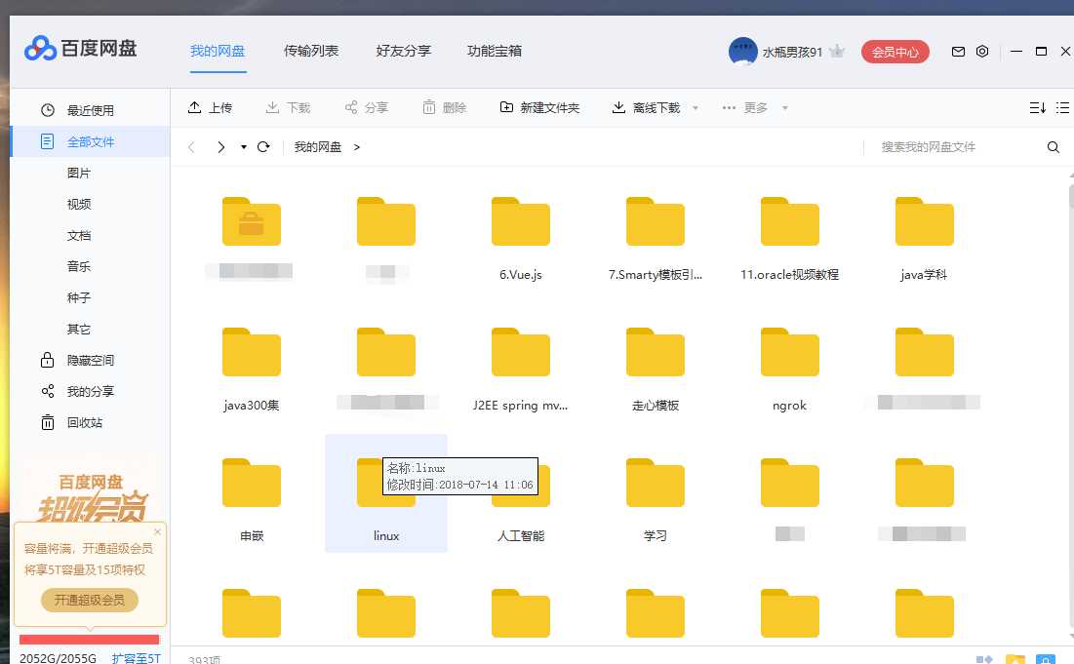
Task: Switch to list view icon
Action: (x=1062, y=107)
